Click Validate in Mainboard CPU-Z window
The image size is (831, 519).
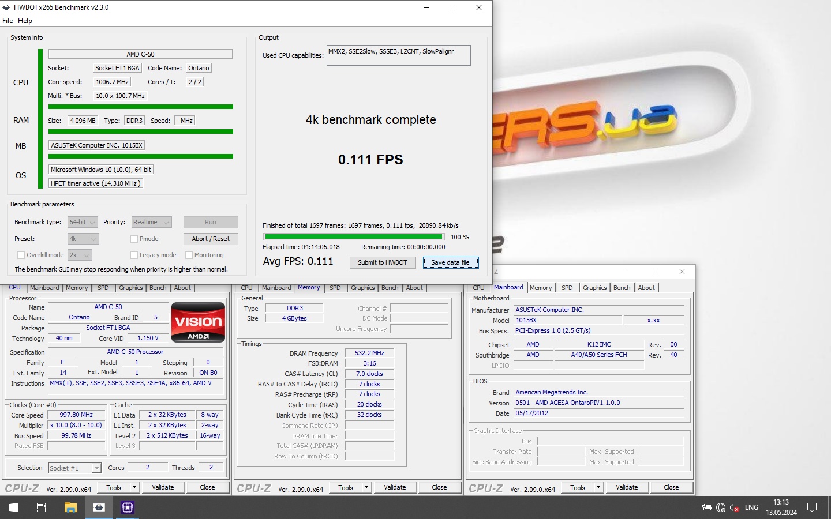point(627,487)
